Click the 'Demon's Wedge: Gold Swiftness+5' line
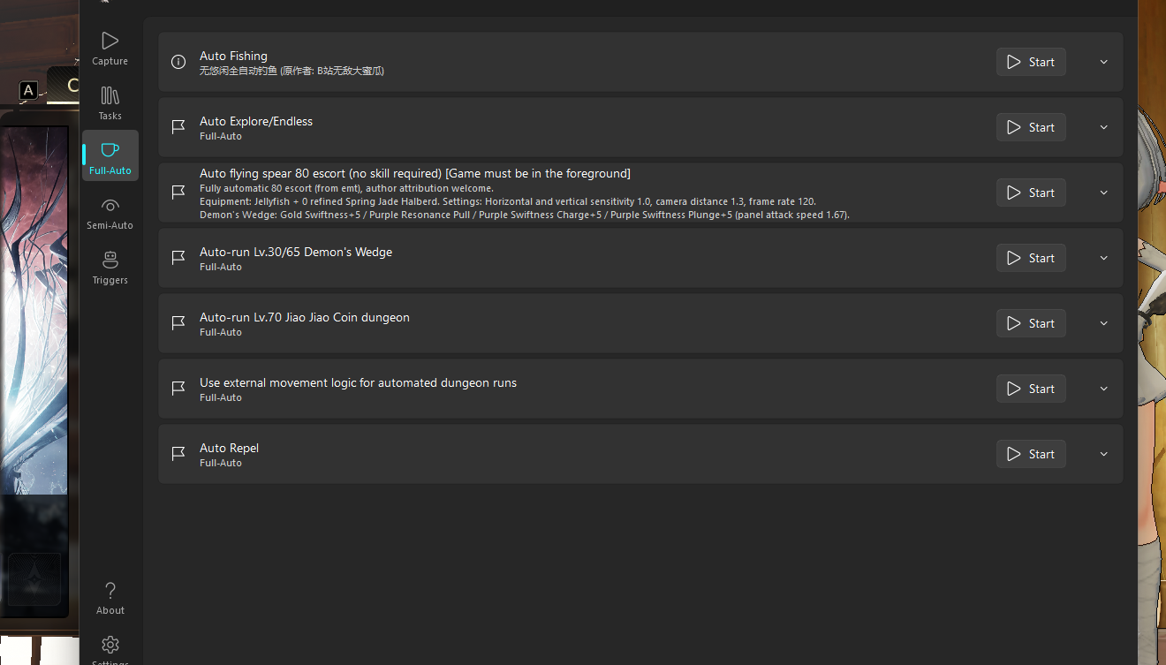1166x665 pixels. coord(525,215)
